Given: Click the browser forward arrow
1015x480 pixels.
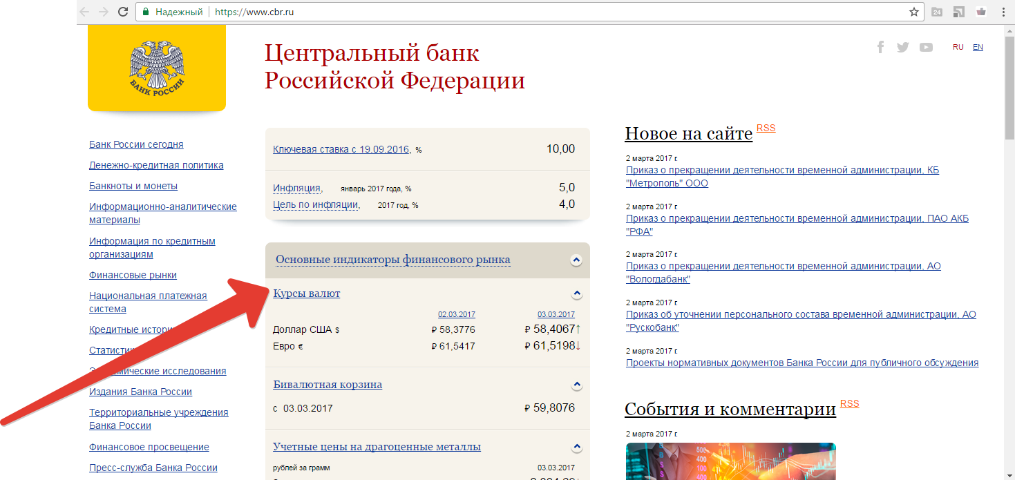Looking at the screenshot, I should click(104, 12).
